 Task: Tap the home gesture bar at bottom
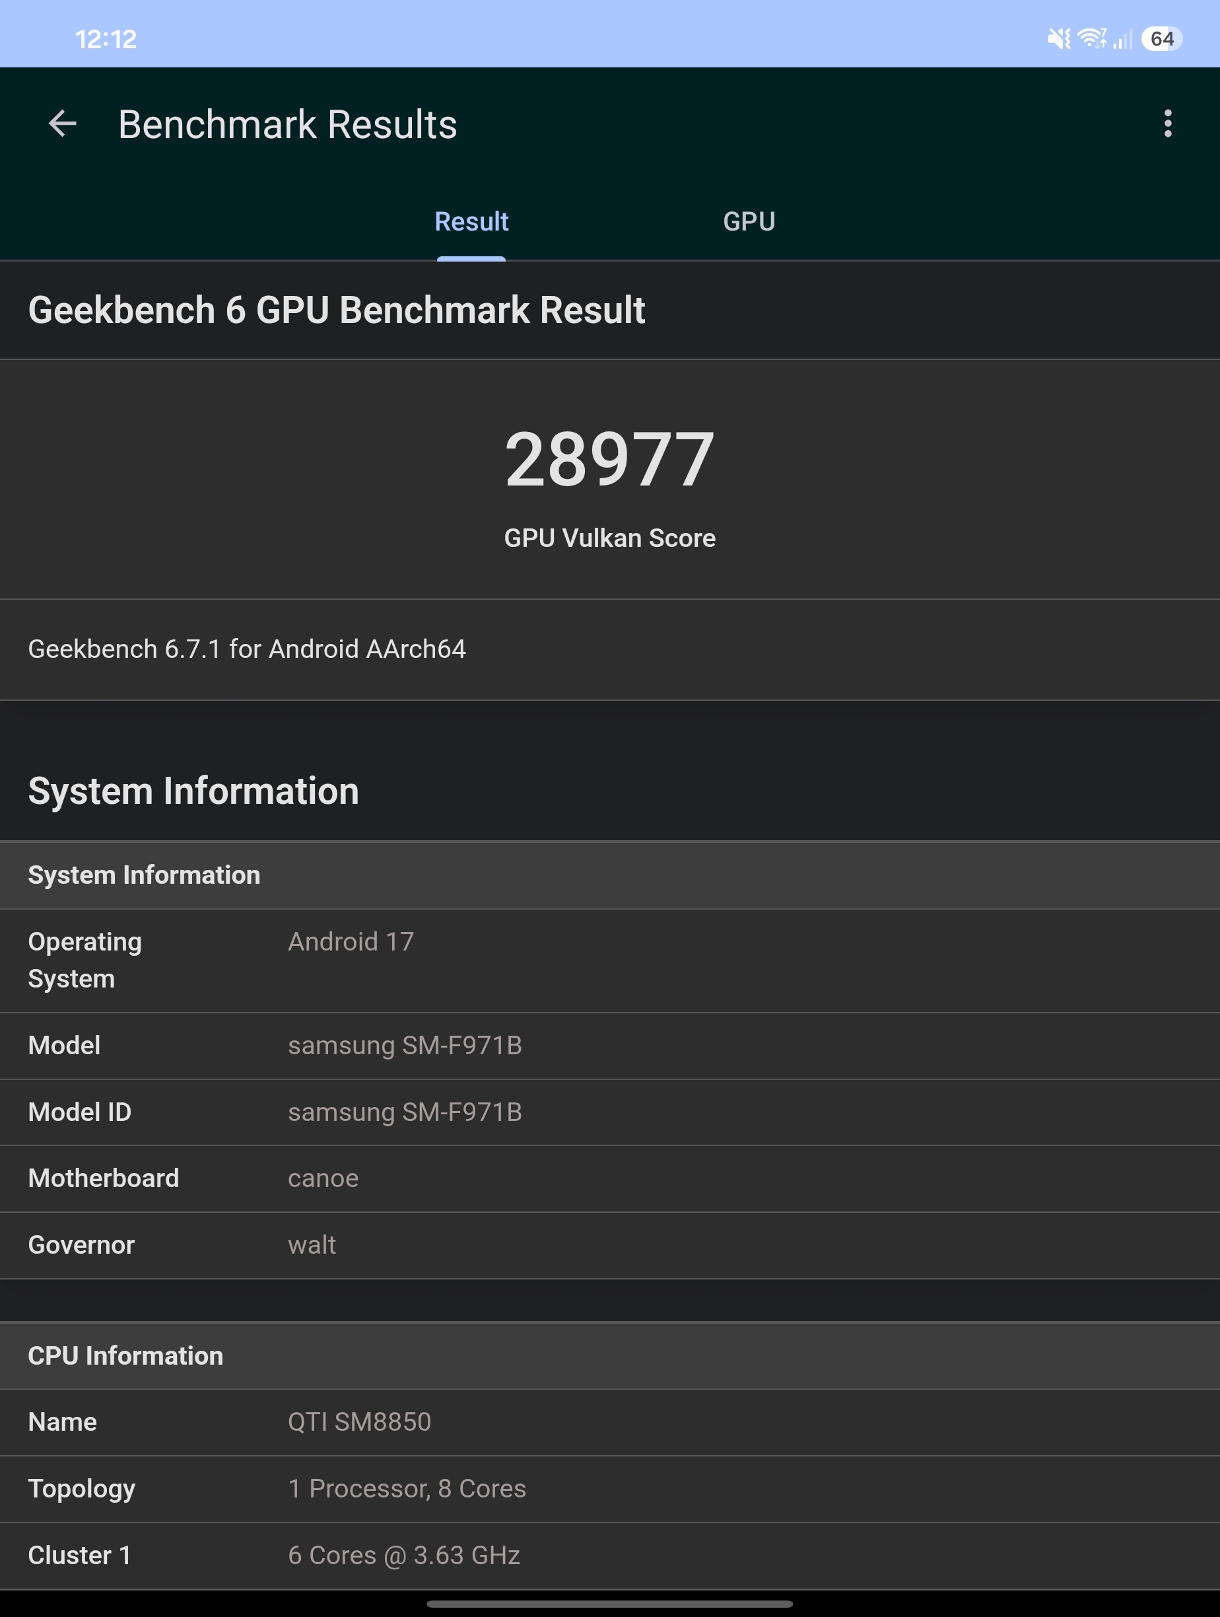click(609, 1604)
